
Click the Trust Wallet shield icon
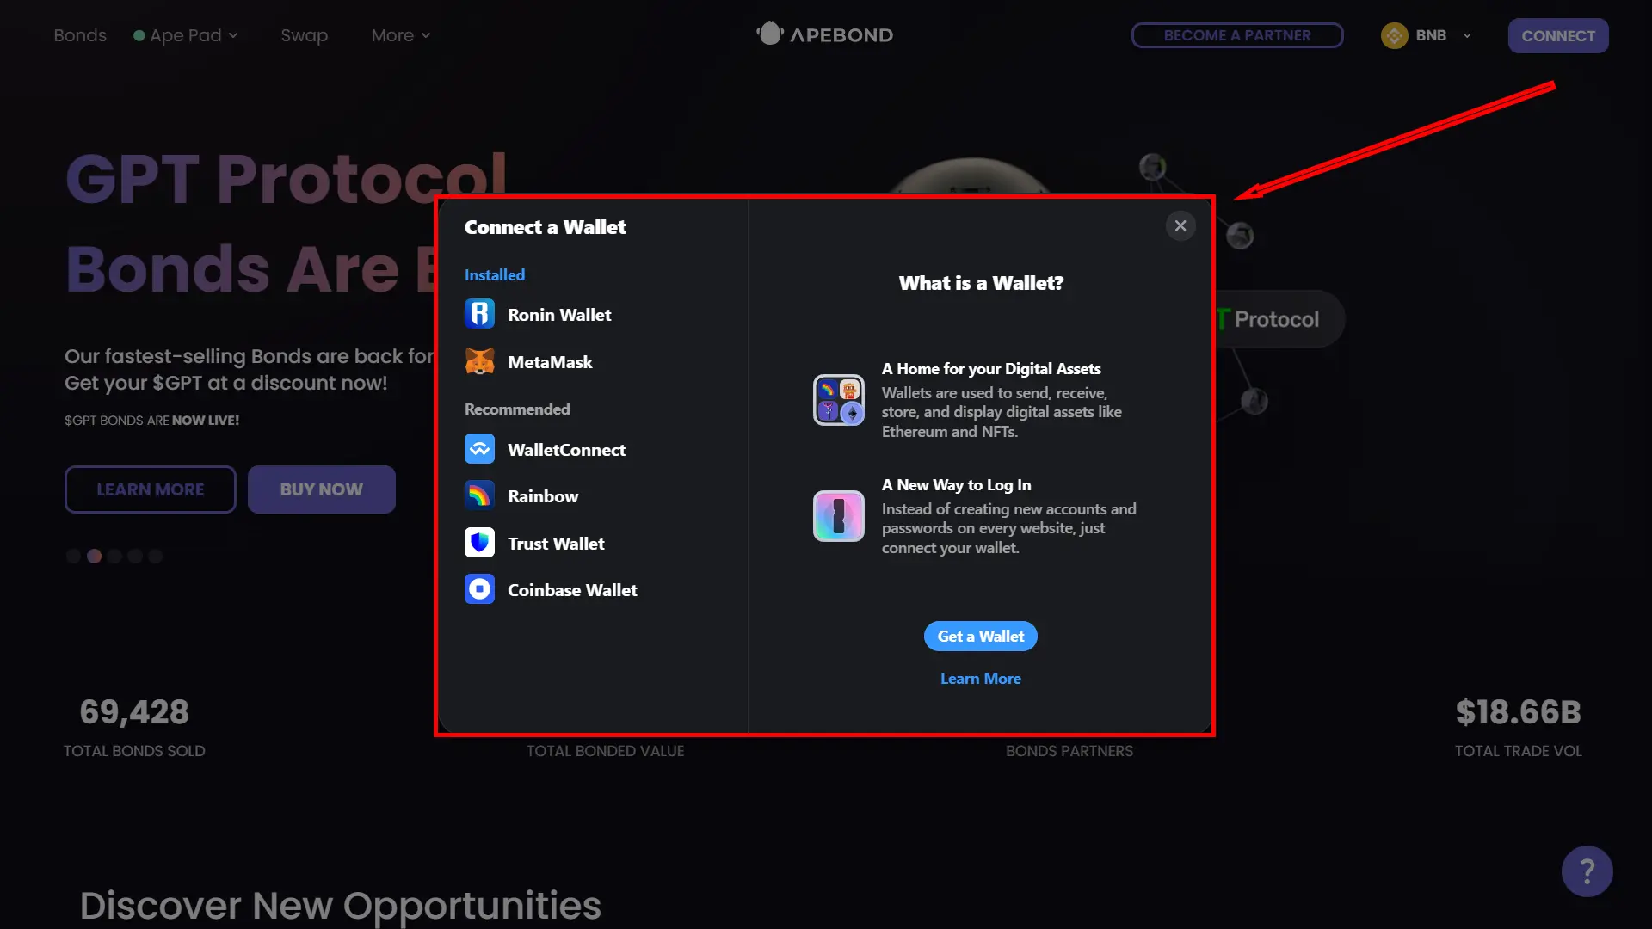tap(478, 542)
